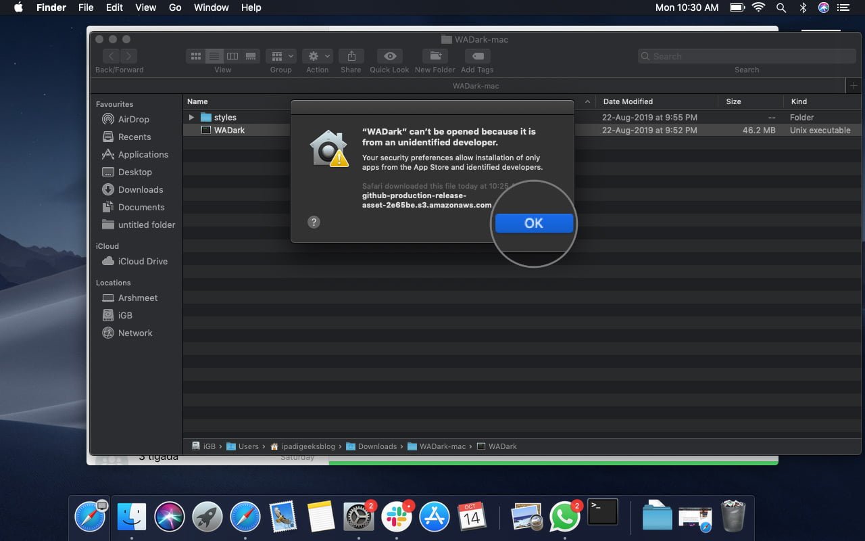This screenshot has height=541, width=865.
Task: Open WhatsApp from the Dock
Action: (x=565, y=517)
